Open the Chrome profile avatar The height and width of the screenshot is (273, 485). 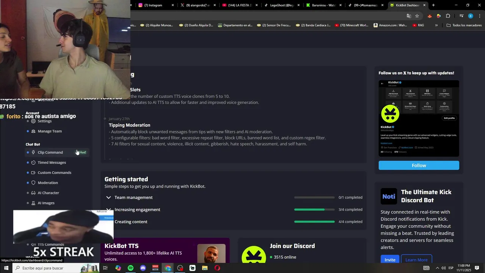(471, 16)
